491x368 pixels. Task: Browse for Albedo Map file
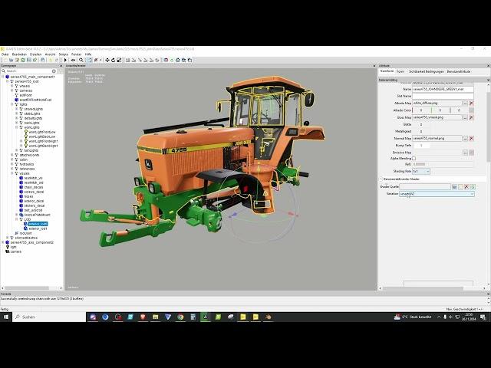465,103
